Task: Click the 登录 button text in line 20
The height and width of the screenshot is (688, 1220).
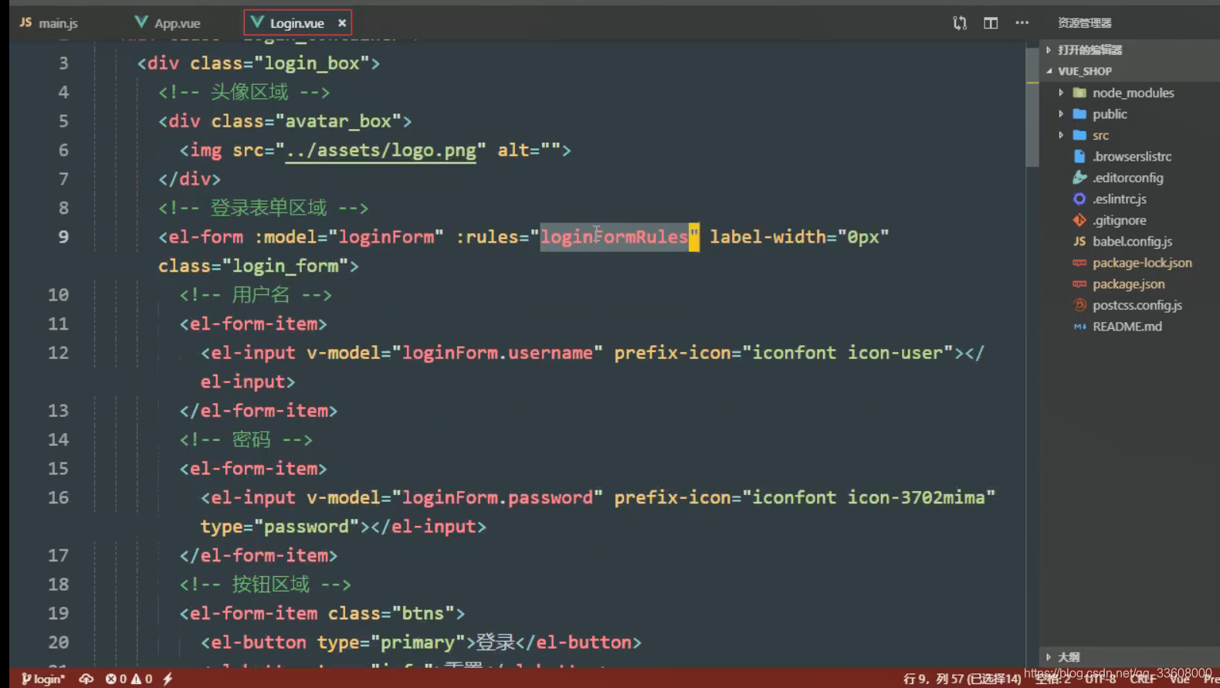Action: (495, 642)
